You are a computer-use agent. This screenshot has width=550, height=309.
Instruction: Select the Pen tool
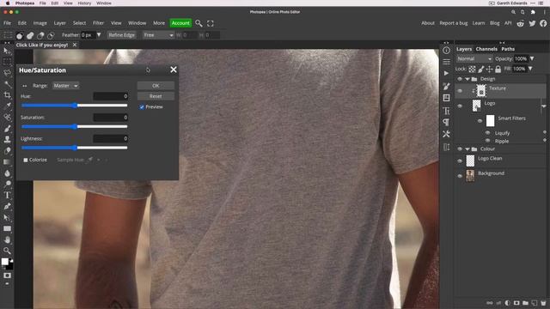[x=7, y=206]
